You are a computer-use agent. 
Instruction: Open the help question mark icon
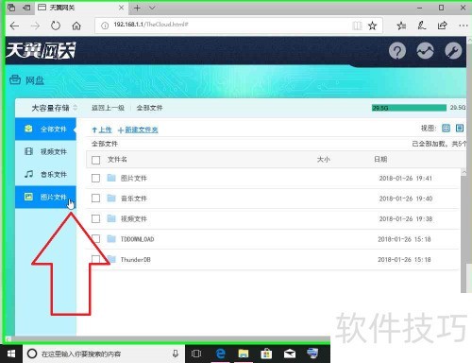[397, 51]
